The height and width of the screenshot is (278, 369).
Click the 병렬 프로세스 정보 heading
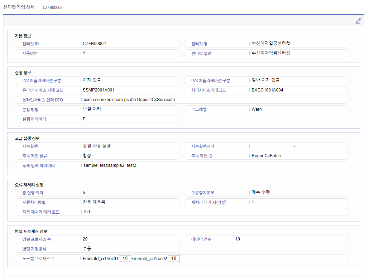click(31, 232)
